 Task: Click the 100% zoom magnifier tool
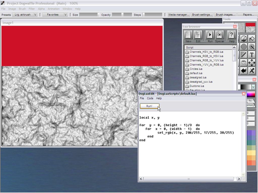click(244, 63)
